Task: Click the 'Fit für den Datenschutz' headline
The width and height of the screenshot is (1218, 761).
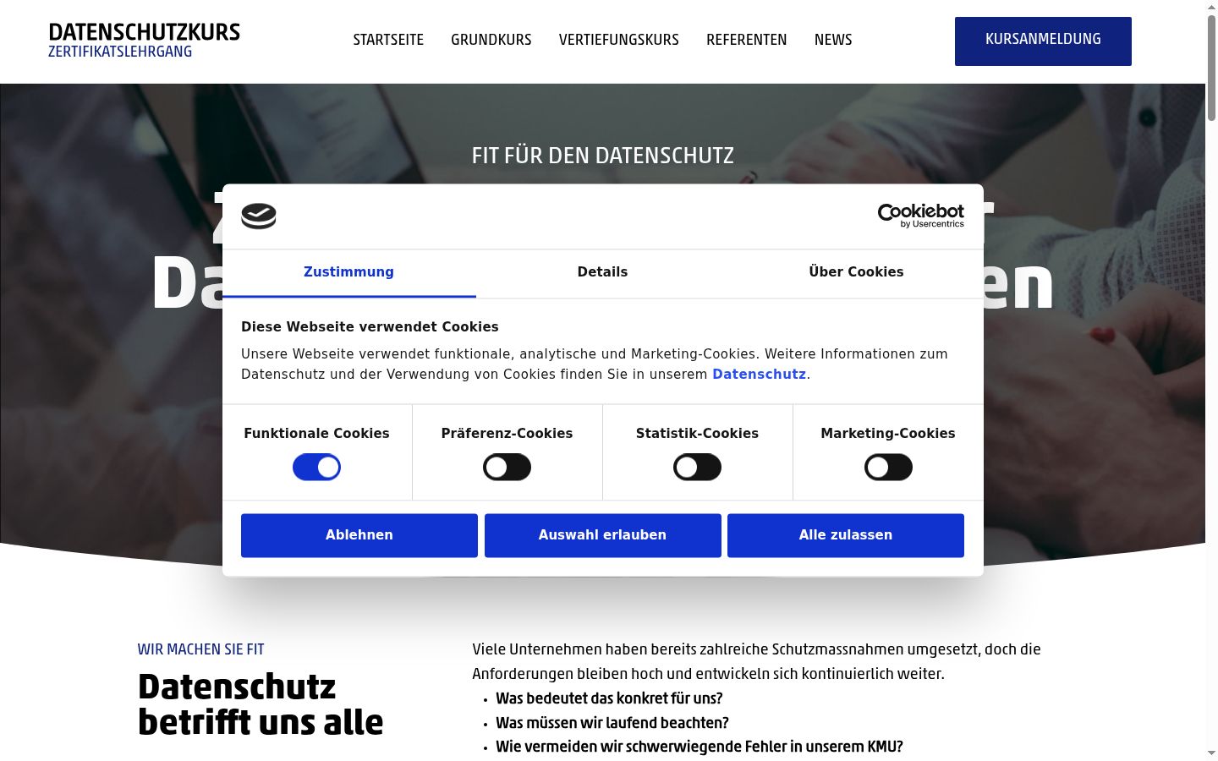Action: point(603,156)
